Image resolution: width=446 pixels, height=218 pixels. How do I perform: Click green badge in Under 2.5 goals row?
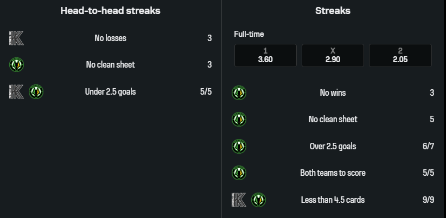pos(36,91)
